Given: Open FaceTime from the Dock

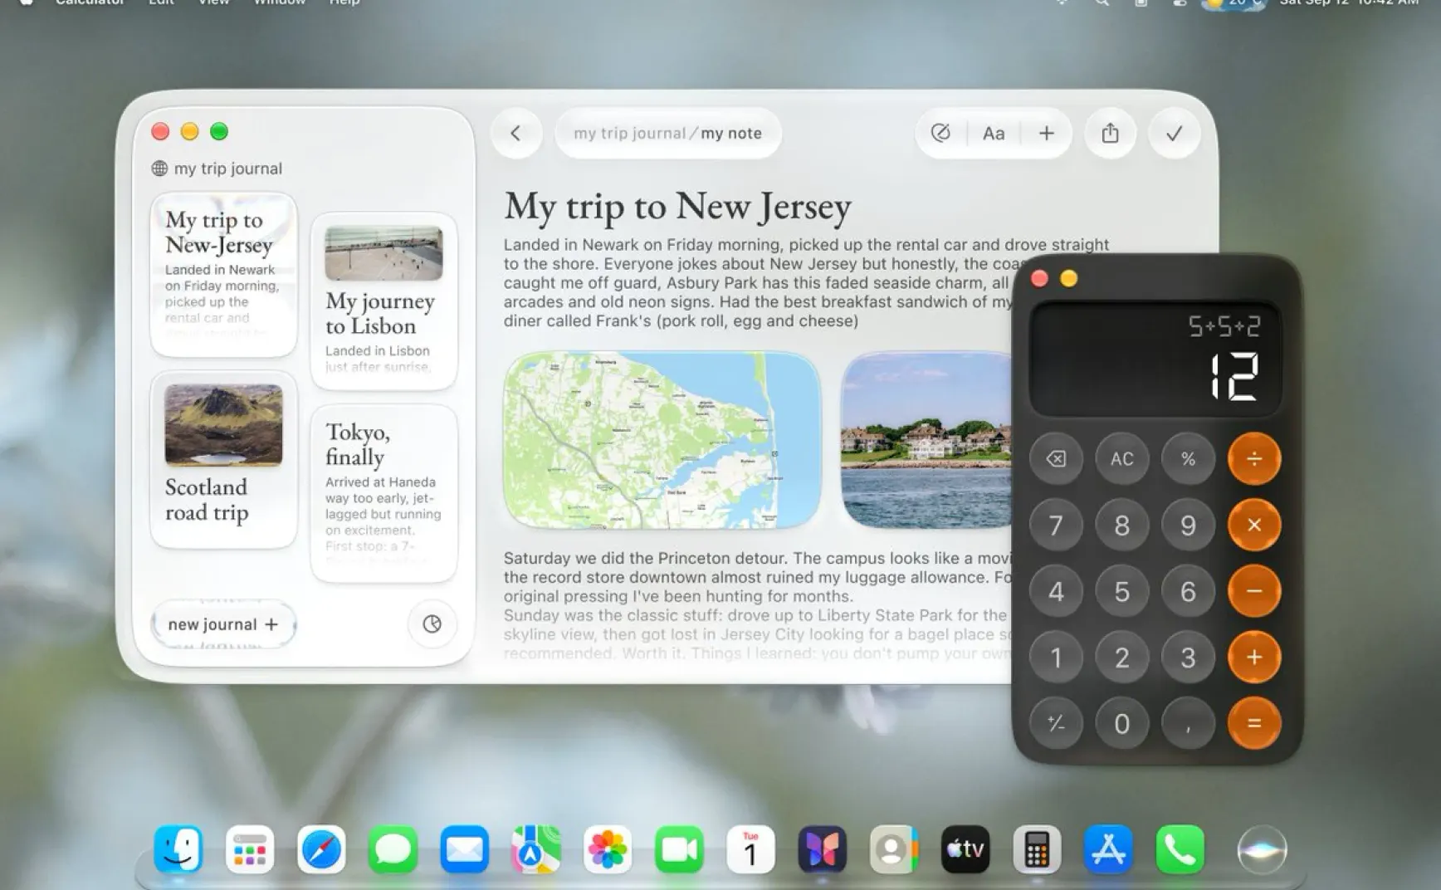Looking at the screenshot, I should [x=679, y=849].
